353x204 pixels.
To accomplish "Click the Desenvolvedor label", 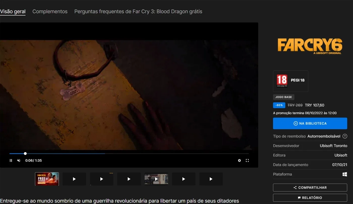I will (286, 146).
